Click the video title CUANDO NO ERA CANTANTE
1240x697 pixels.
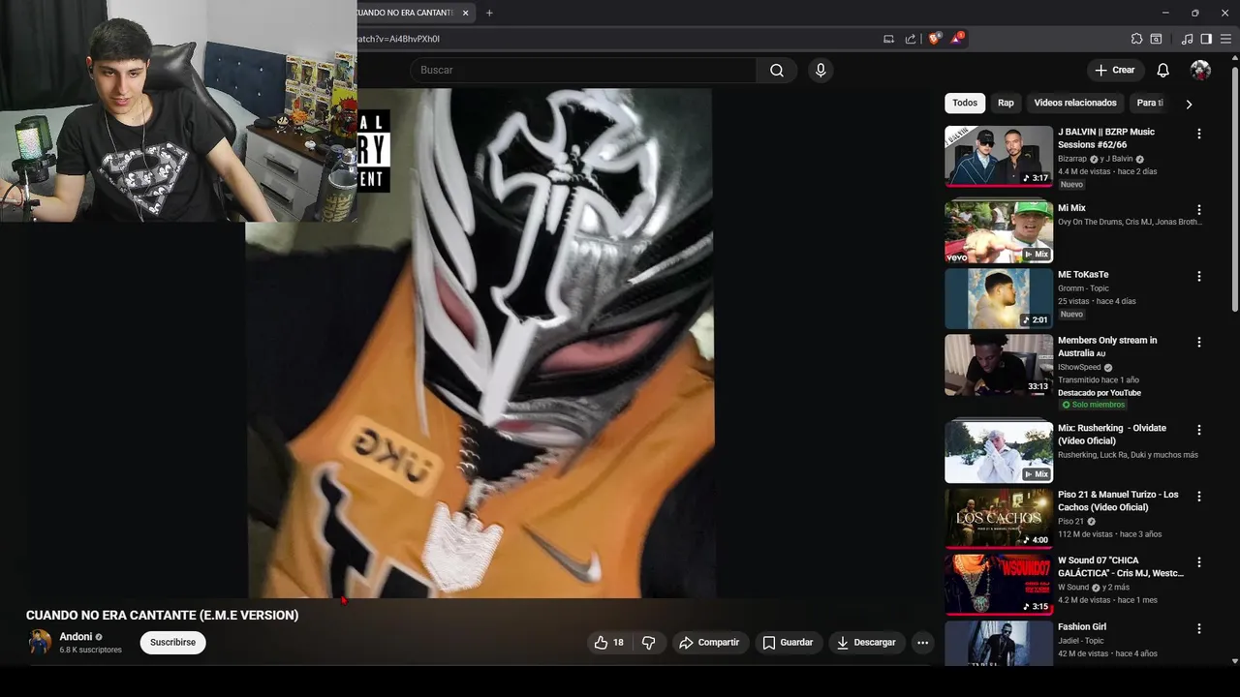click(x=162, y=615)
